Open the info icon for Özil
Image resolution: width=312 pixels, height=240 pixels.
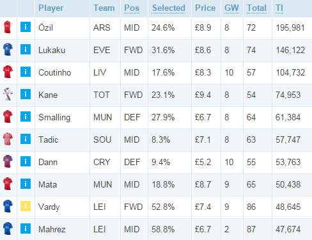pos(26,27)
